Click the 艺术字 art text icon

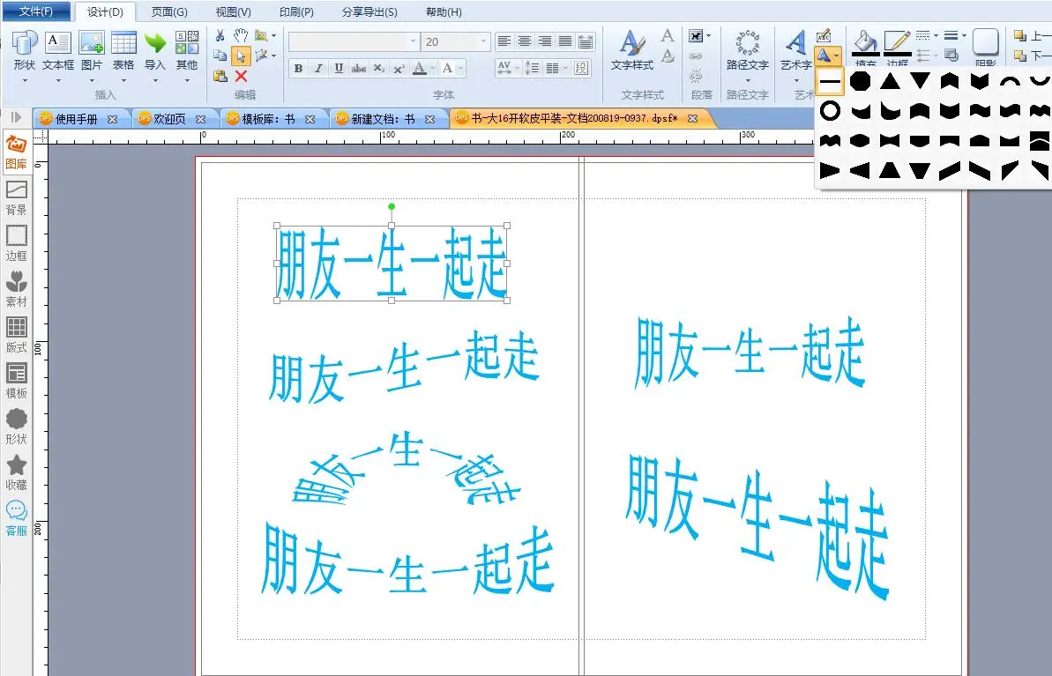[x=795, y=50]
